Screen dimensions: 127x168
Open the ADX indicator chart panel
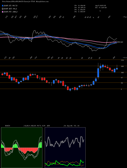point(65,148)
